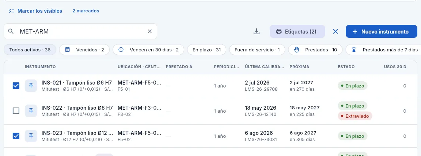Click next date 2 jul 2027
This screenshot has width=421, height=156.
tap(301, 82)
